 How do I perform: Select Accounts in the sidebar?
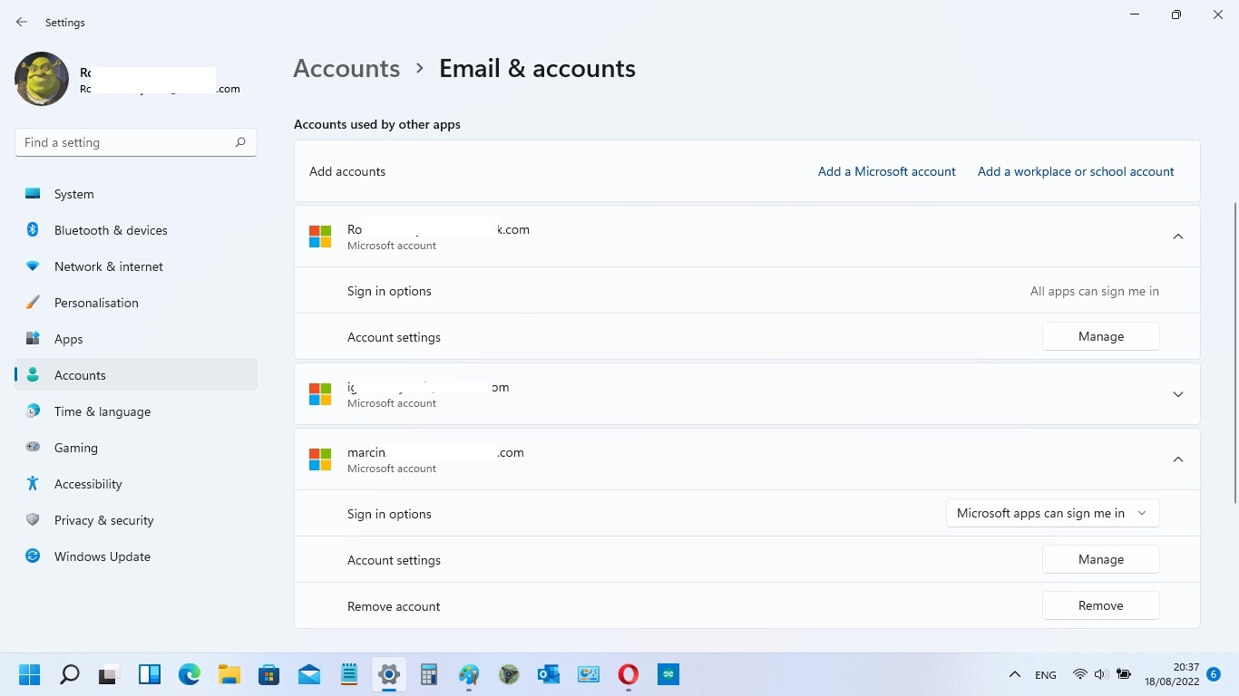[x=136, y=375]
